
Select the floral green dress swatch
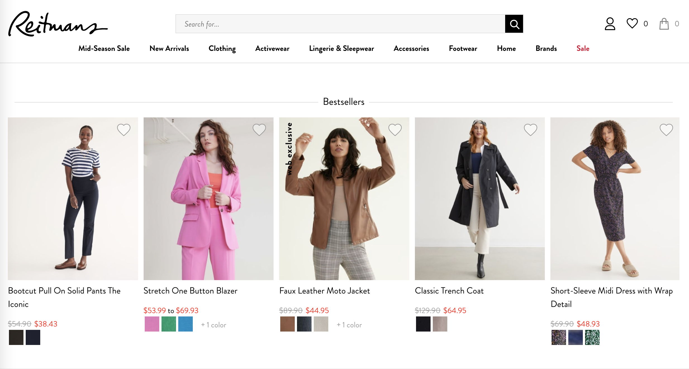point(592,337)
